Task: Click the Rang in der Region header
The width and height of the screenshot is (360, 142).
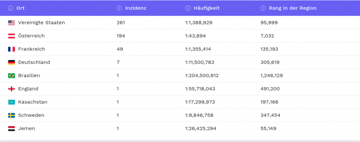Action: pyautogui.click(x=293, y=8)
